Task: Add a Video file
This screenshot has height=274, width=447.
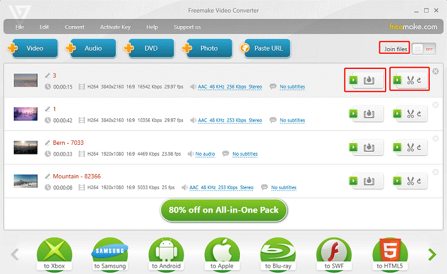Action: (x=33, y=48)
